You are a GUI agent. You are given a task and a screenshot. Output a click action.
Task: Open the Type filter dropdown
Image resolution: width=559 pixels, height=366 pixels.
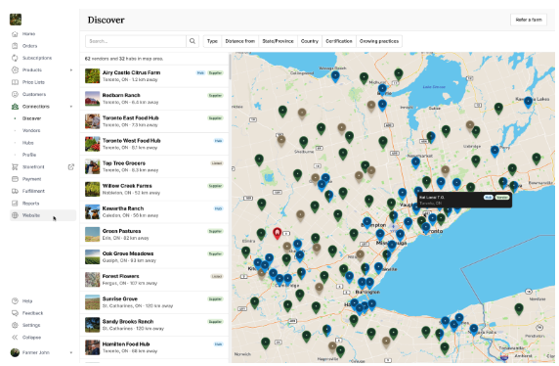pyautogui.click(x=212, y=41)
